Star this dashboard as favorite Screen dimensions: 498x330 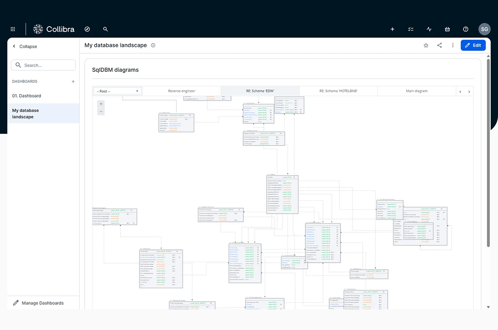pyautogui.click(x=426, y=45)
